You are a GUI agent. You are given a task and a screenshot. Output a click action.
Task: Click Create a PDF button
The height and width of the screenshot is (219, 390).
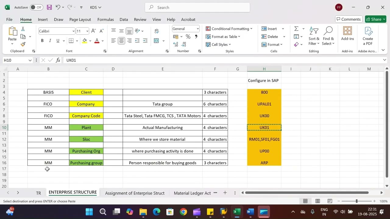click(x=368, y=36)
